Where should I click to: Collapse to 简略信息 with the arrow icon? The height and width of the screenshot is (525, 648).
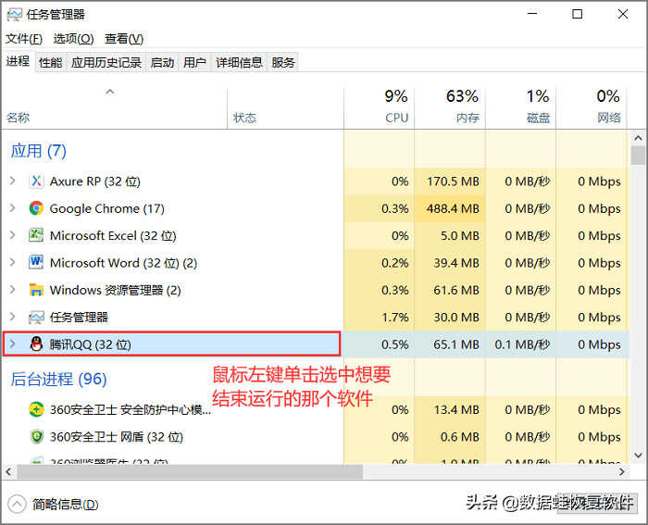(17, 505)
